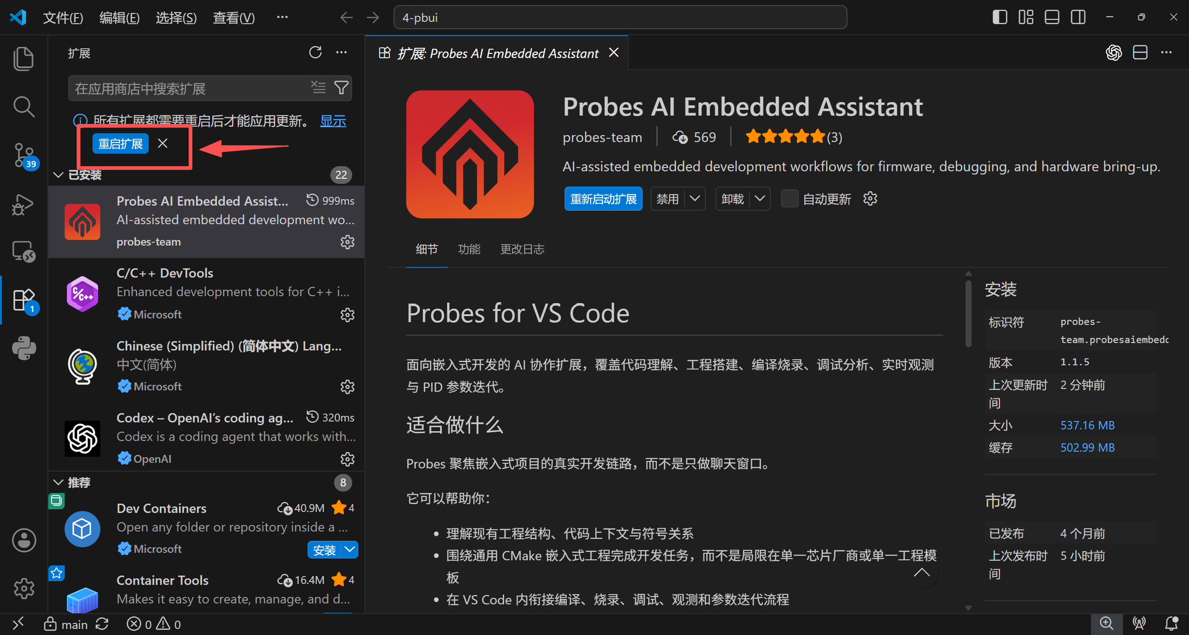This screenshot has height=635, width=1189.
Task: Open the Selection menu
Action: [176, 18]
